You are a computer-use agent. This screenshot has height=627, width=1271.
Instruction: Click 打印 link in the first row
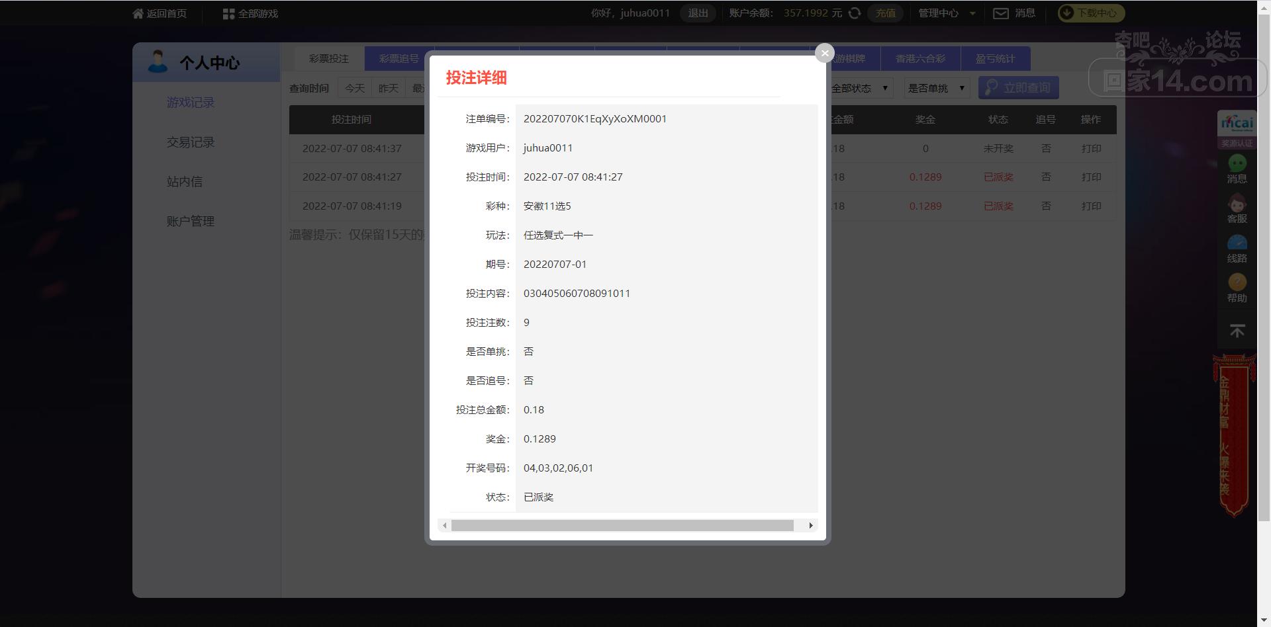(x=1091, y=149)
